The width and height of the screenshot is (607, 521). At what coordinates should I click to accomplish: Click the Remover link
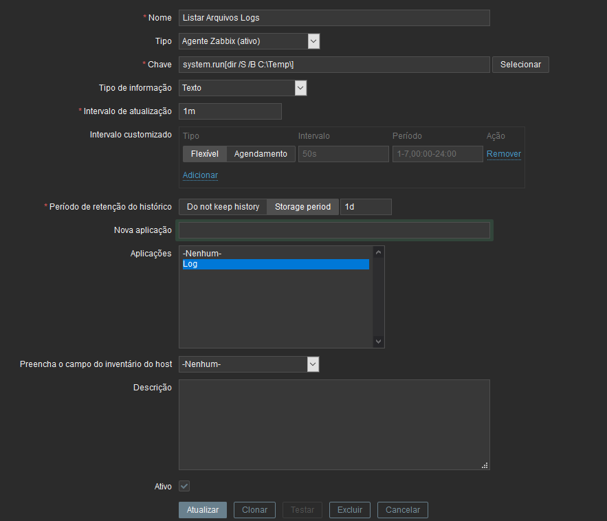pos(503,154)
